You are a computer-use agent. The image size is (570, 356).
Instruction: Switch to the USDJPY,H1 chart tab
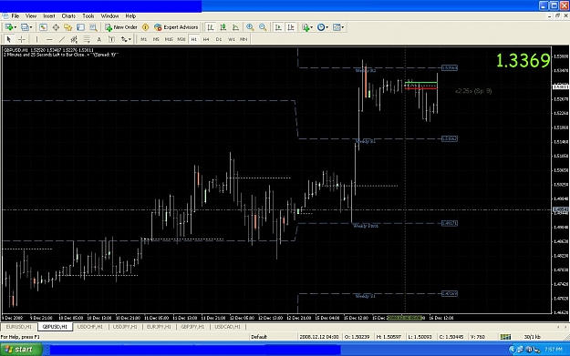[x=125, y=327]
